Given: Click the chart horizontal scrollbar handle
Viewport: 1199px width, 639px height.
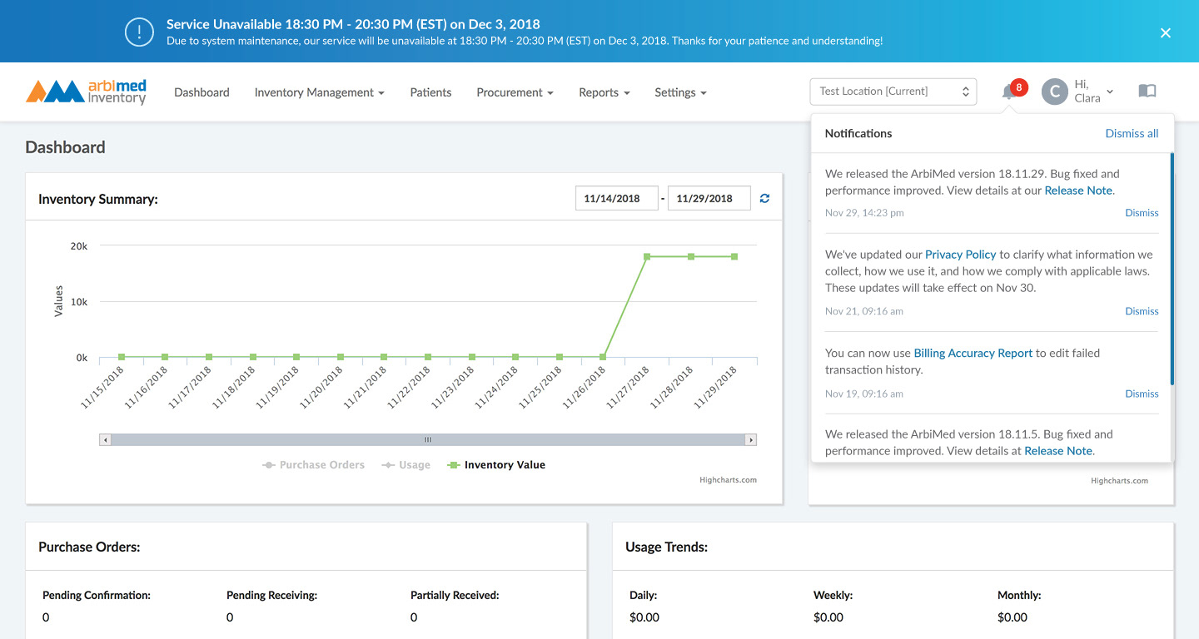Looking at the screenshot, I should 428,439.
